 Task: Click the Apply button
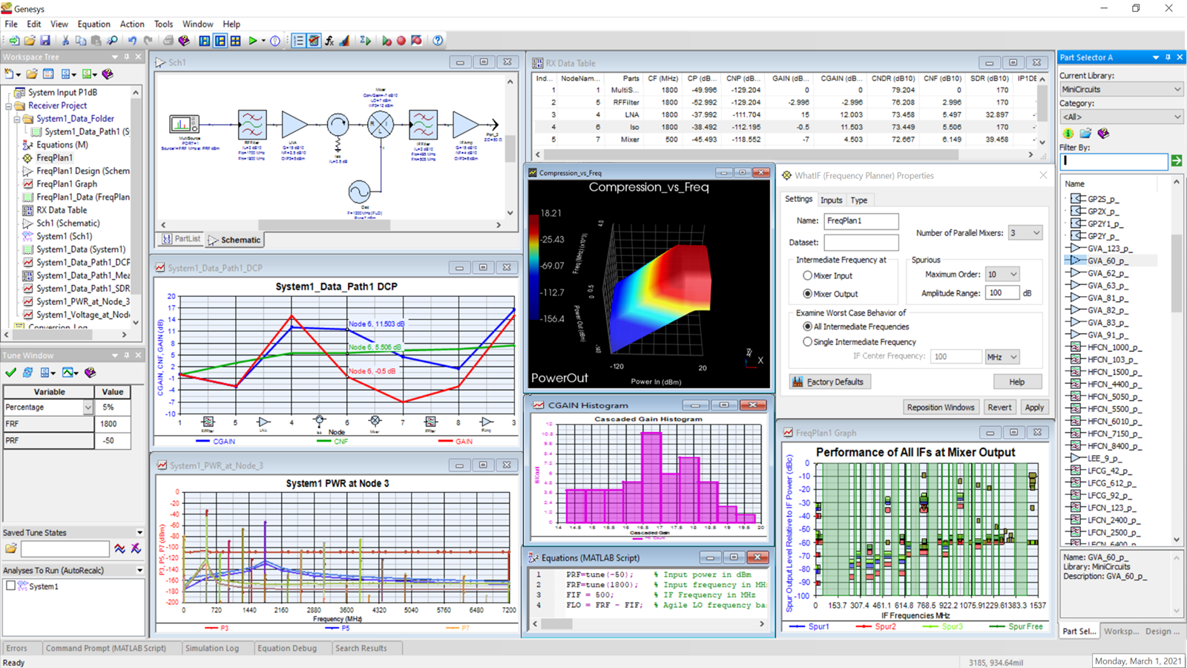(1034, 407)
